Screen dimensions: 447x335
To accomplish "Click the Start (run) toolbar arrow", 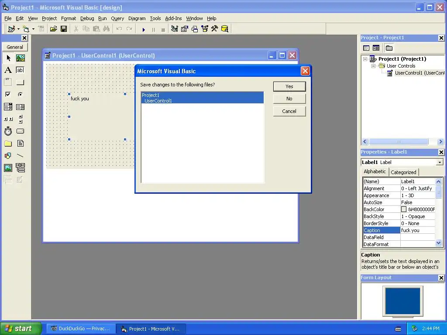I will coord(144,29).
